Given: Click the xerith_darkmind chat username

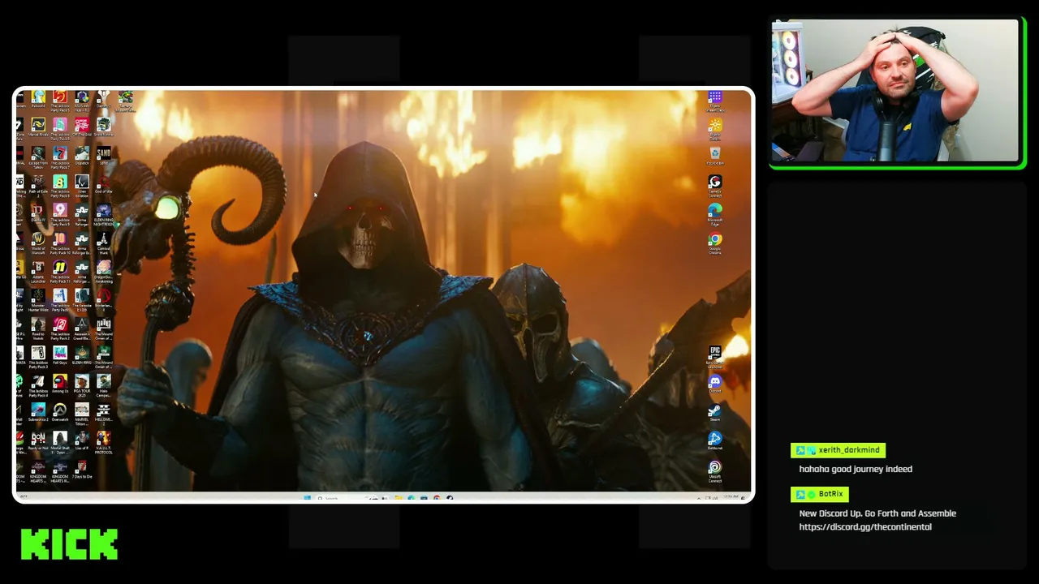Looking at the screenshot, I should 848,450.
